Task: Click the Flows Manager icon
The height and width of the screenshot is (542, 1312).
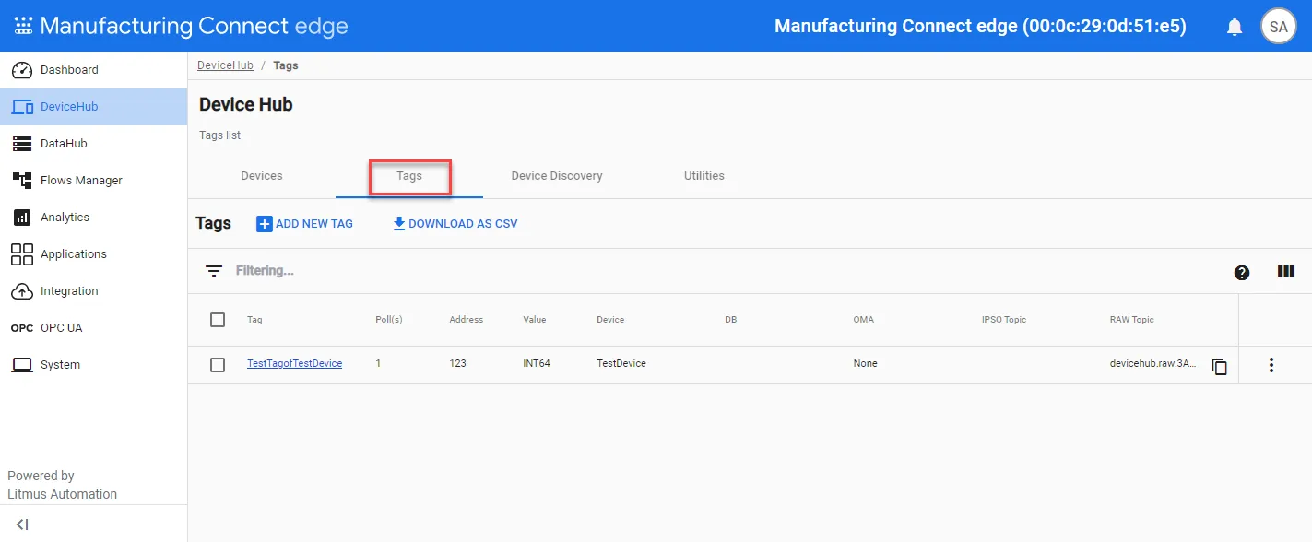Action: click(22, 181)
